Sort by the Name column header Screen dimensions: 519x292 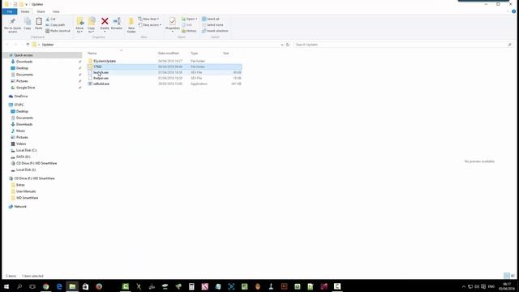(x=92, y=54)
